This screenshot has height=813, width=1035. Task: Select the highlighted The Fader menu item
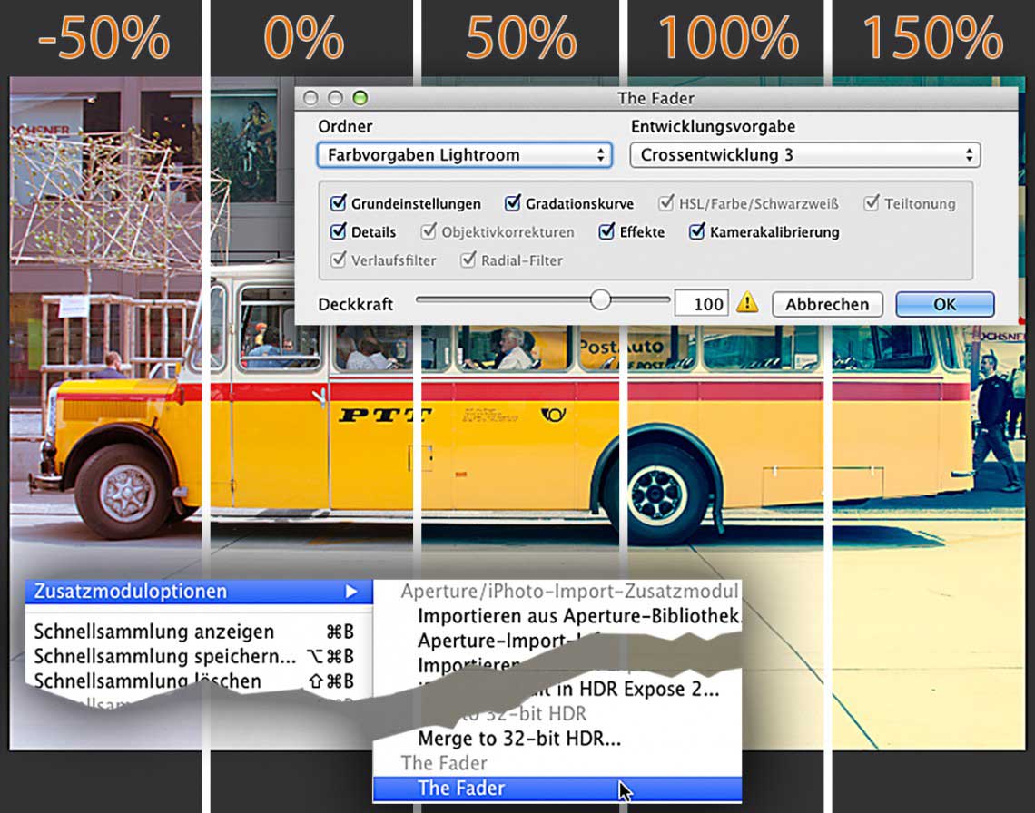tap(557, 788)
